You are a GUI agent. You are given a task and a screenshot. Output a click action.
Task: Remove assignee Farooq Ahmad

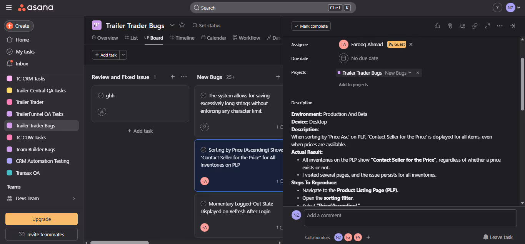coord(411,45)
